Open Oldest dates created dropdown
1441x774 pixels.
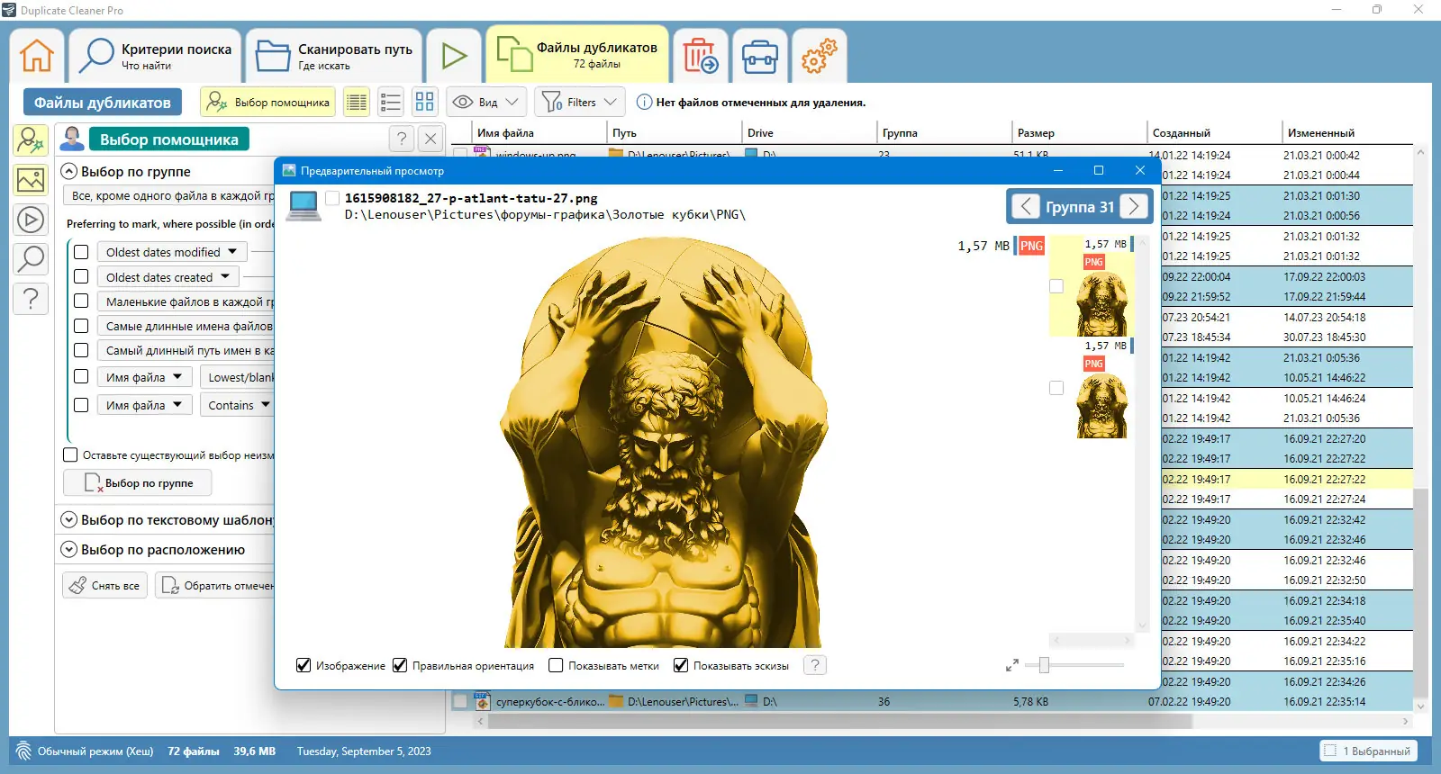[168, 277]
